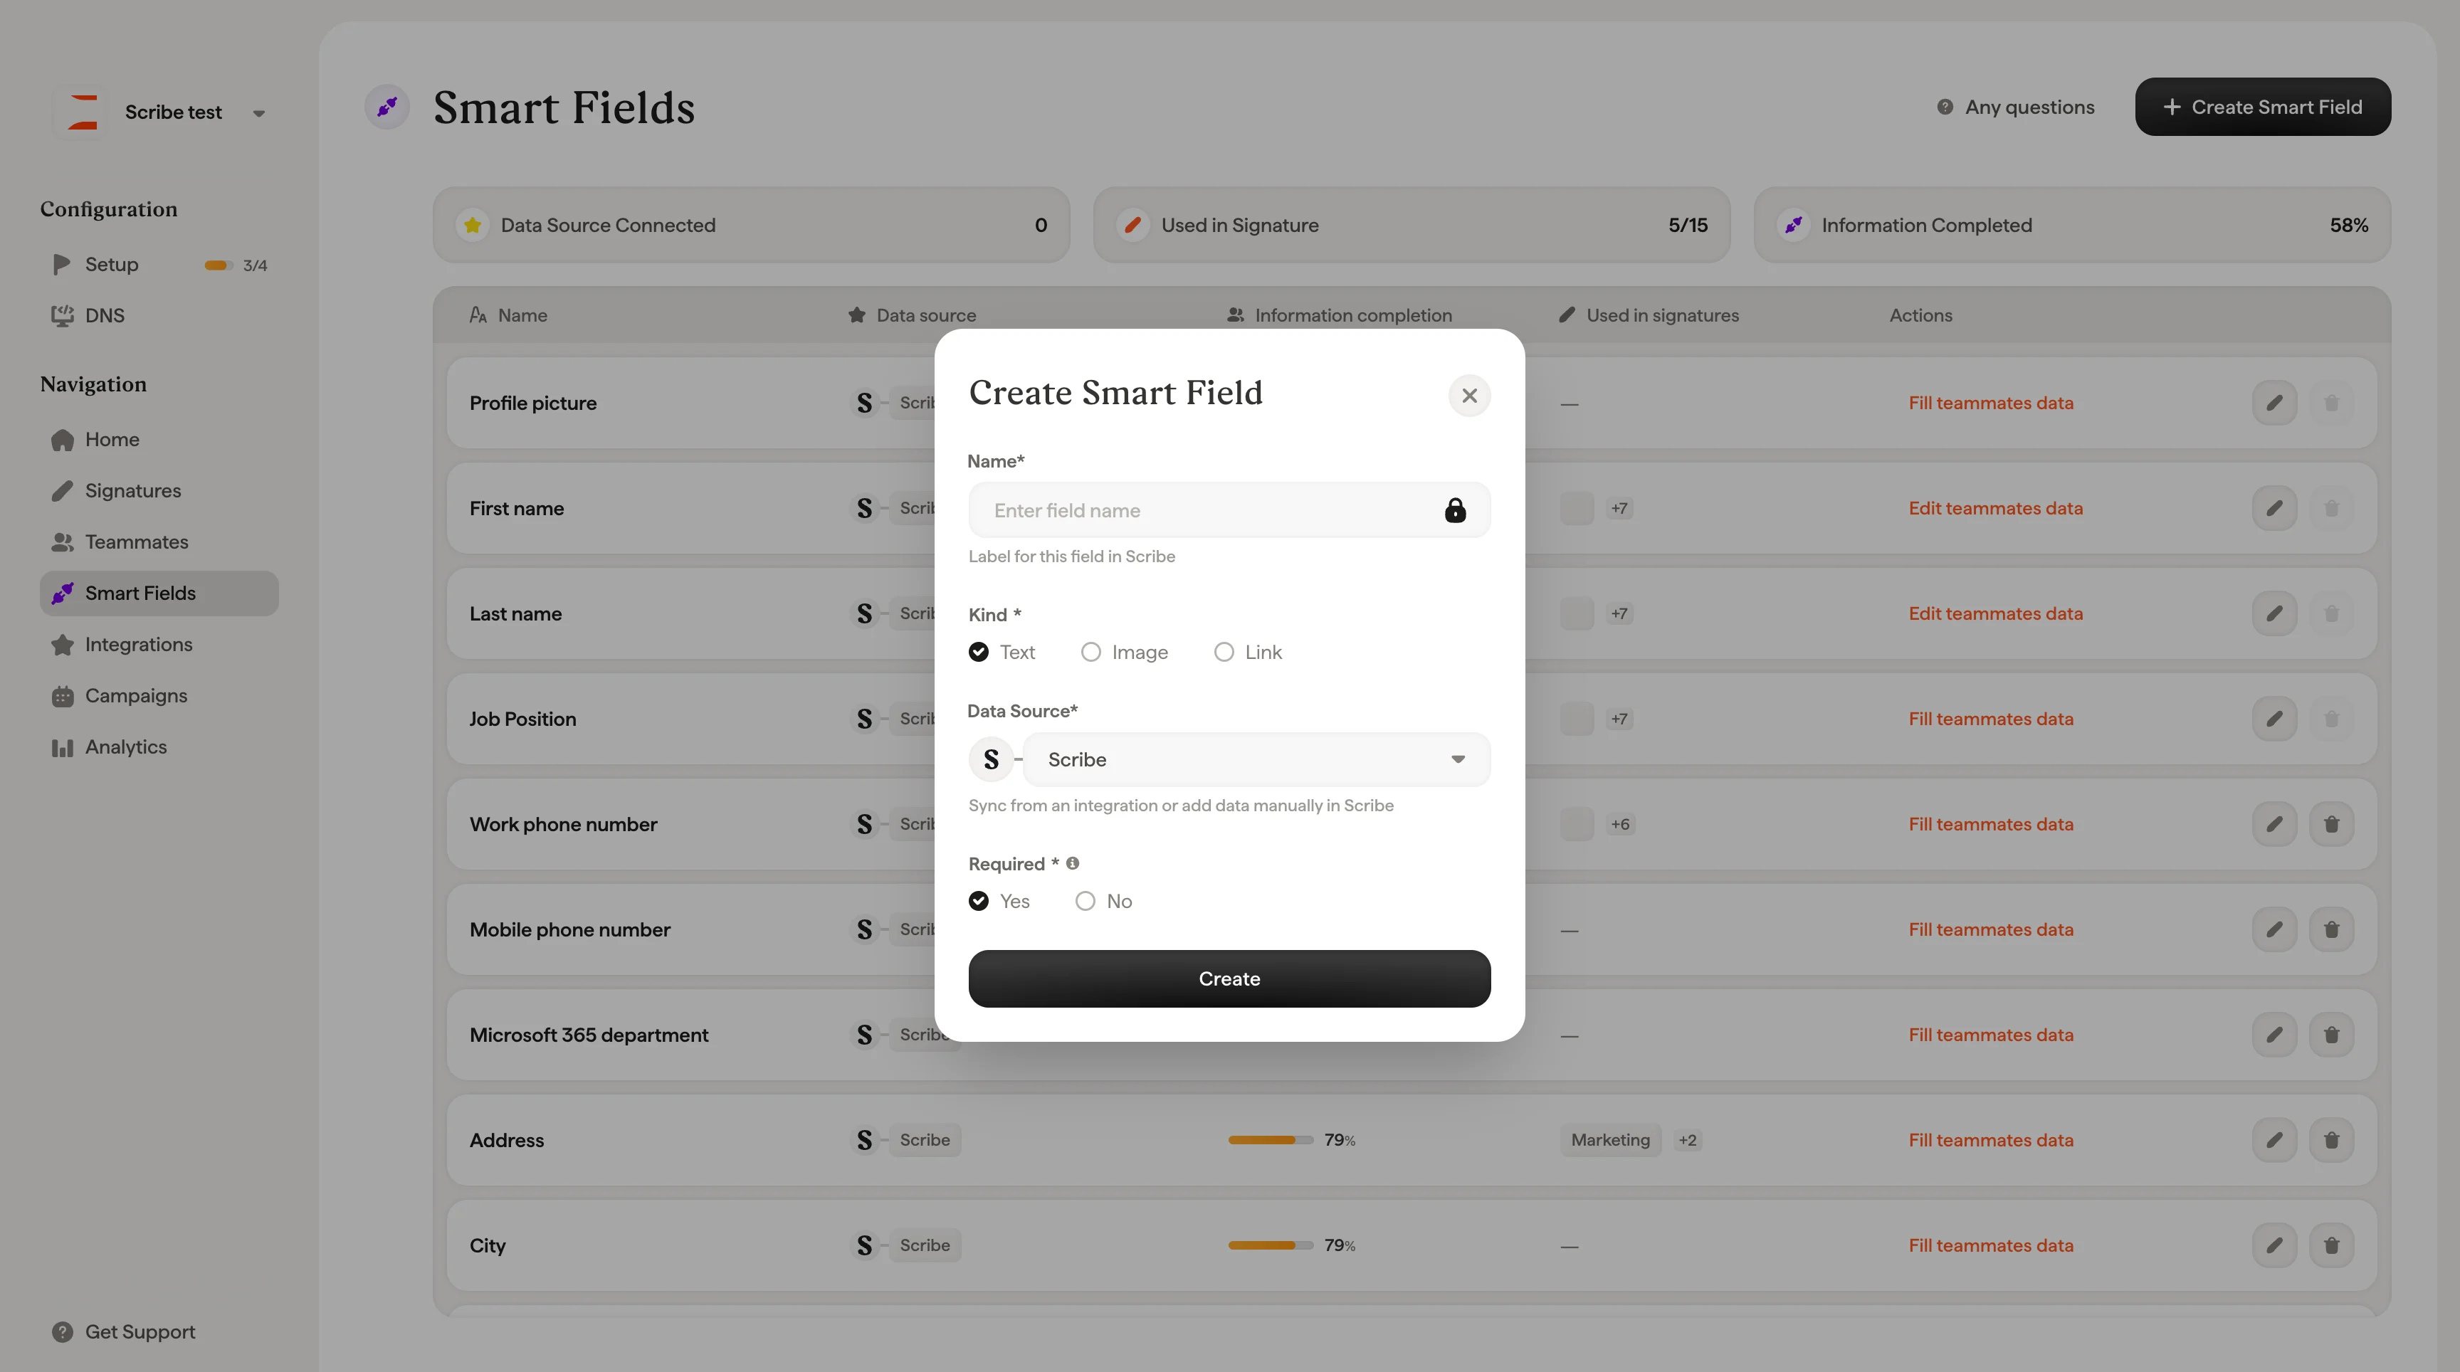Expand the Scribe test workspace switcher

pyautogui.click(x=258, y=112)
